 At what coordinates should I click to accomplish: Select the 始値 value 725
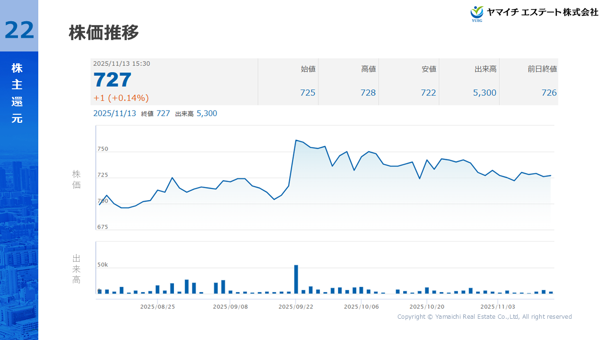point(308,93)
